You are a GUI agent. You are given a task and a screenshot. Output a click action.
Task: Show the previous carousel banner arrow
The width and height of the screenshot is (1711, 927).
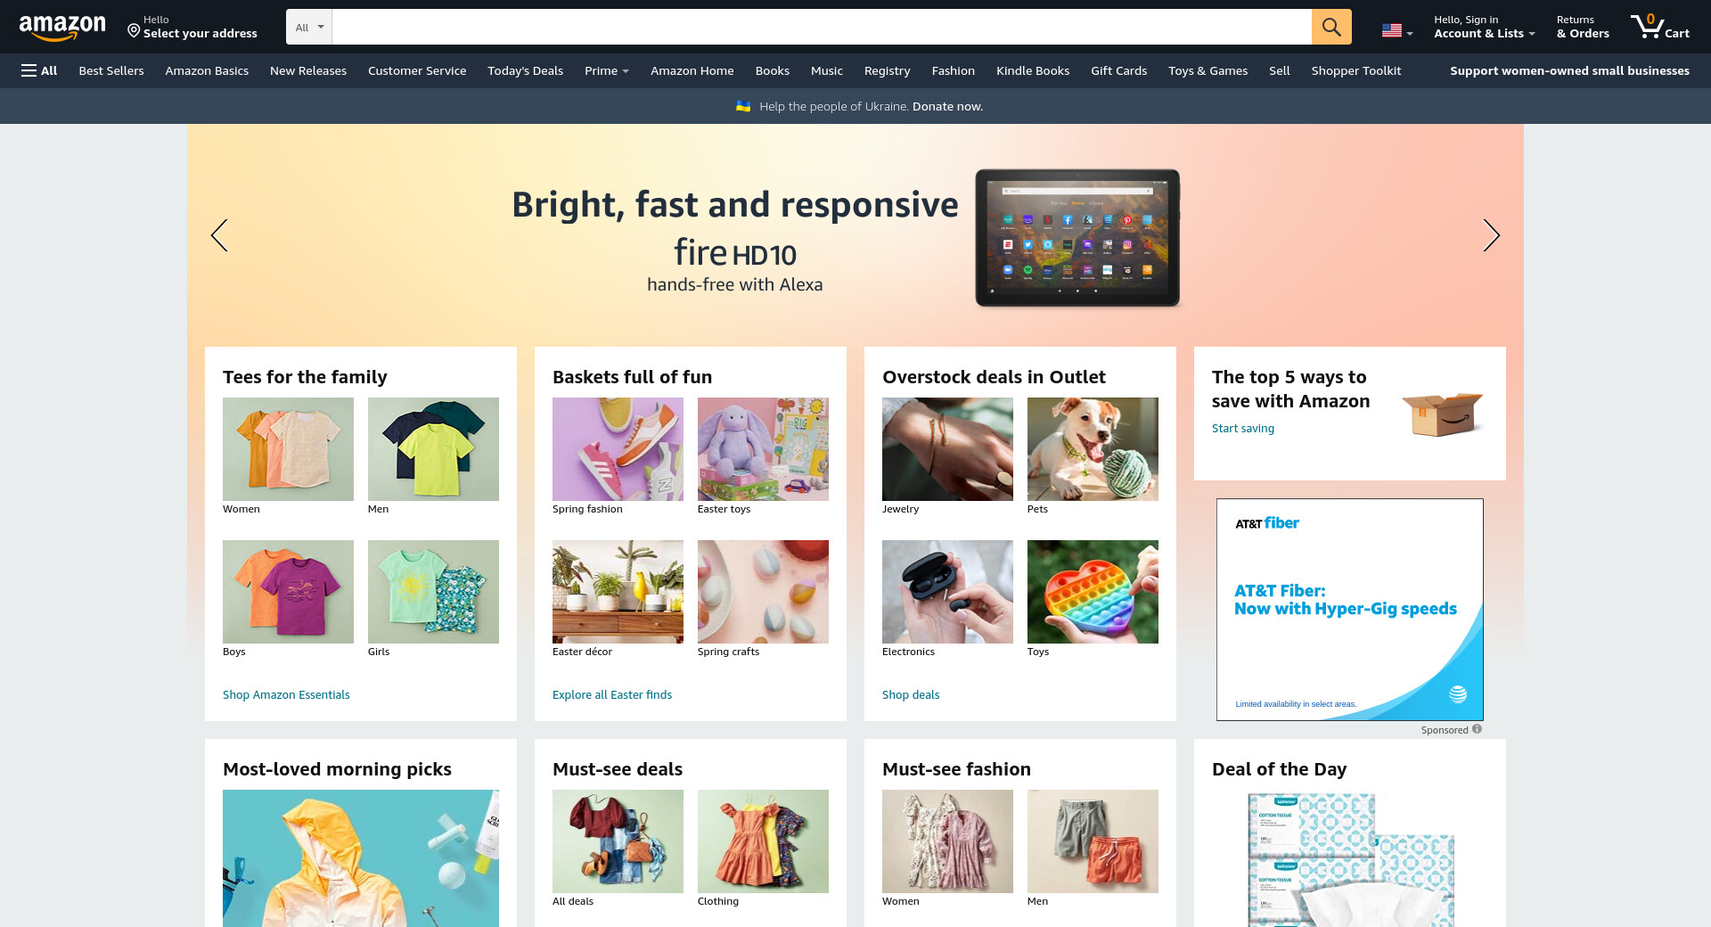click(x=219, y=235)
